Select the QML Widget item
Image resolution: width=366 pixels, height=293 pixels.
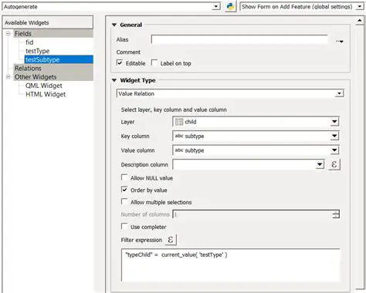coord(44,86)
